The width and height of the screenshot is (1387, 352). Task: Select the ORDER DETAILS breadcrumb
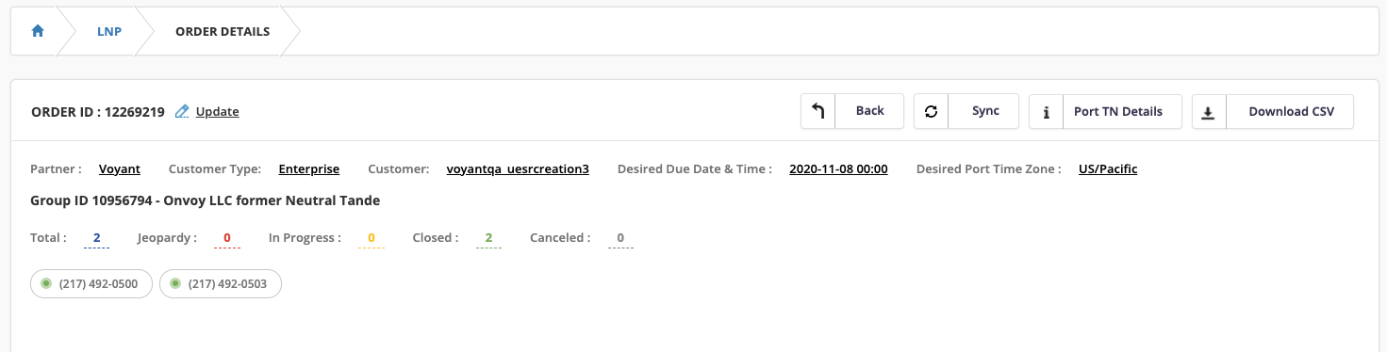223,31
